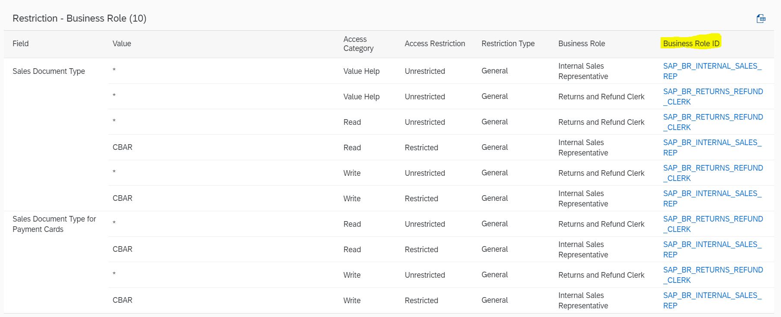Select Sales Document Type for Payment Cards cell

point(54,224)
